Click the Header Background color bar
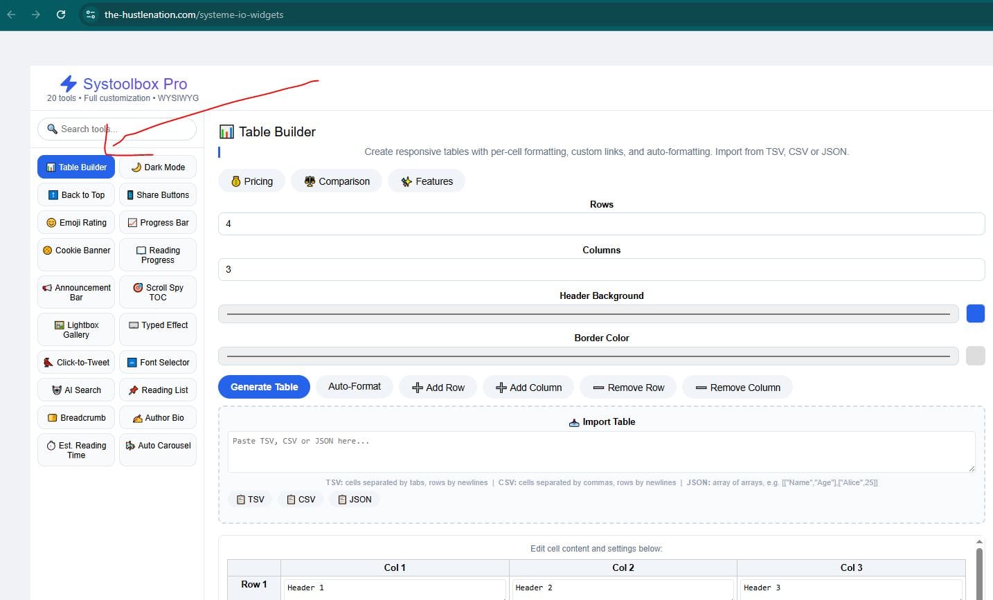The image size is (993, 600). pyautogui.click(x=589, y=314)
